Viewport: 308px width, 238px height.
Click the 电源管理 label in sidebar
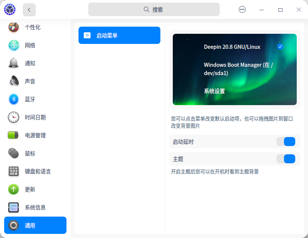coord(35,135)
